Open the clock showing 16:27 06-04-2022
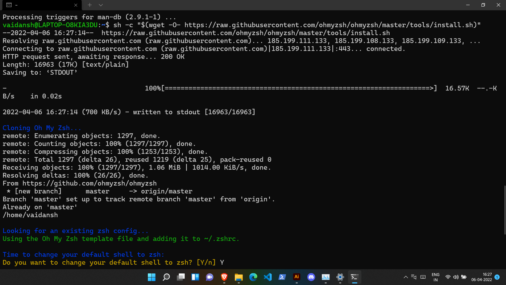 tap(481, 277)
